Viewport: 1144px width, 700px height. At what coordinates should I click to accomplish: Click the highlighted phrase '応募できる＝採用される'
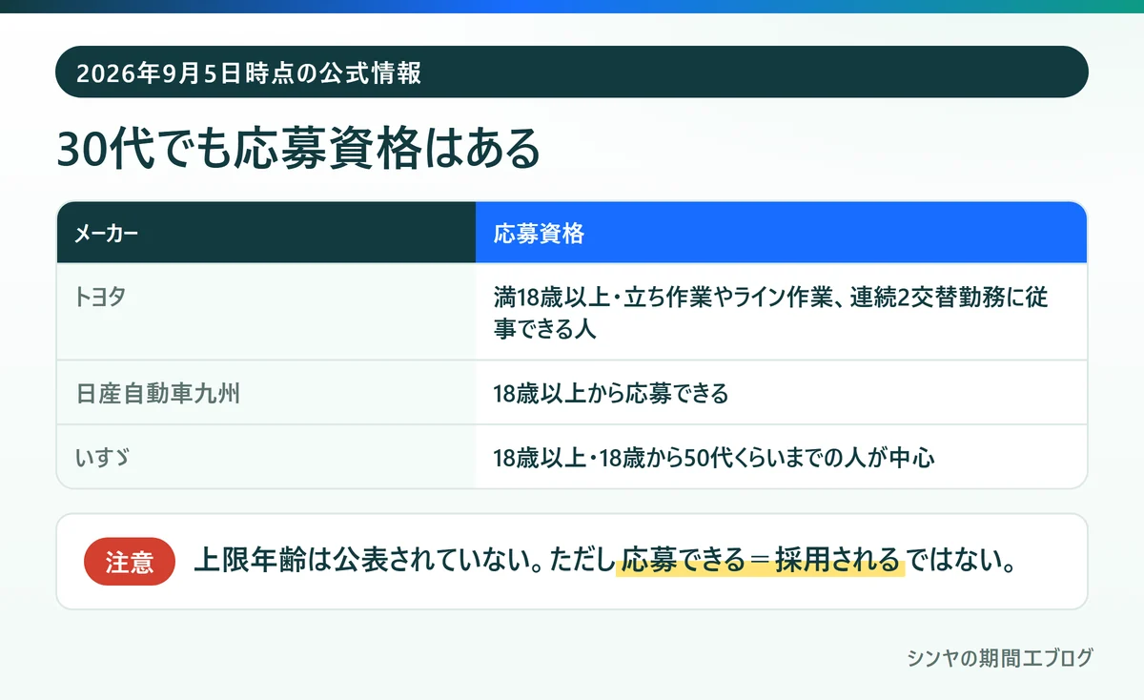[760, 561]
